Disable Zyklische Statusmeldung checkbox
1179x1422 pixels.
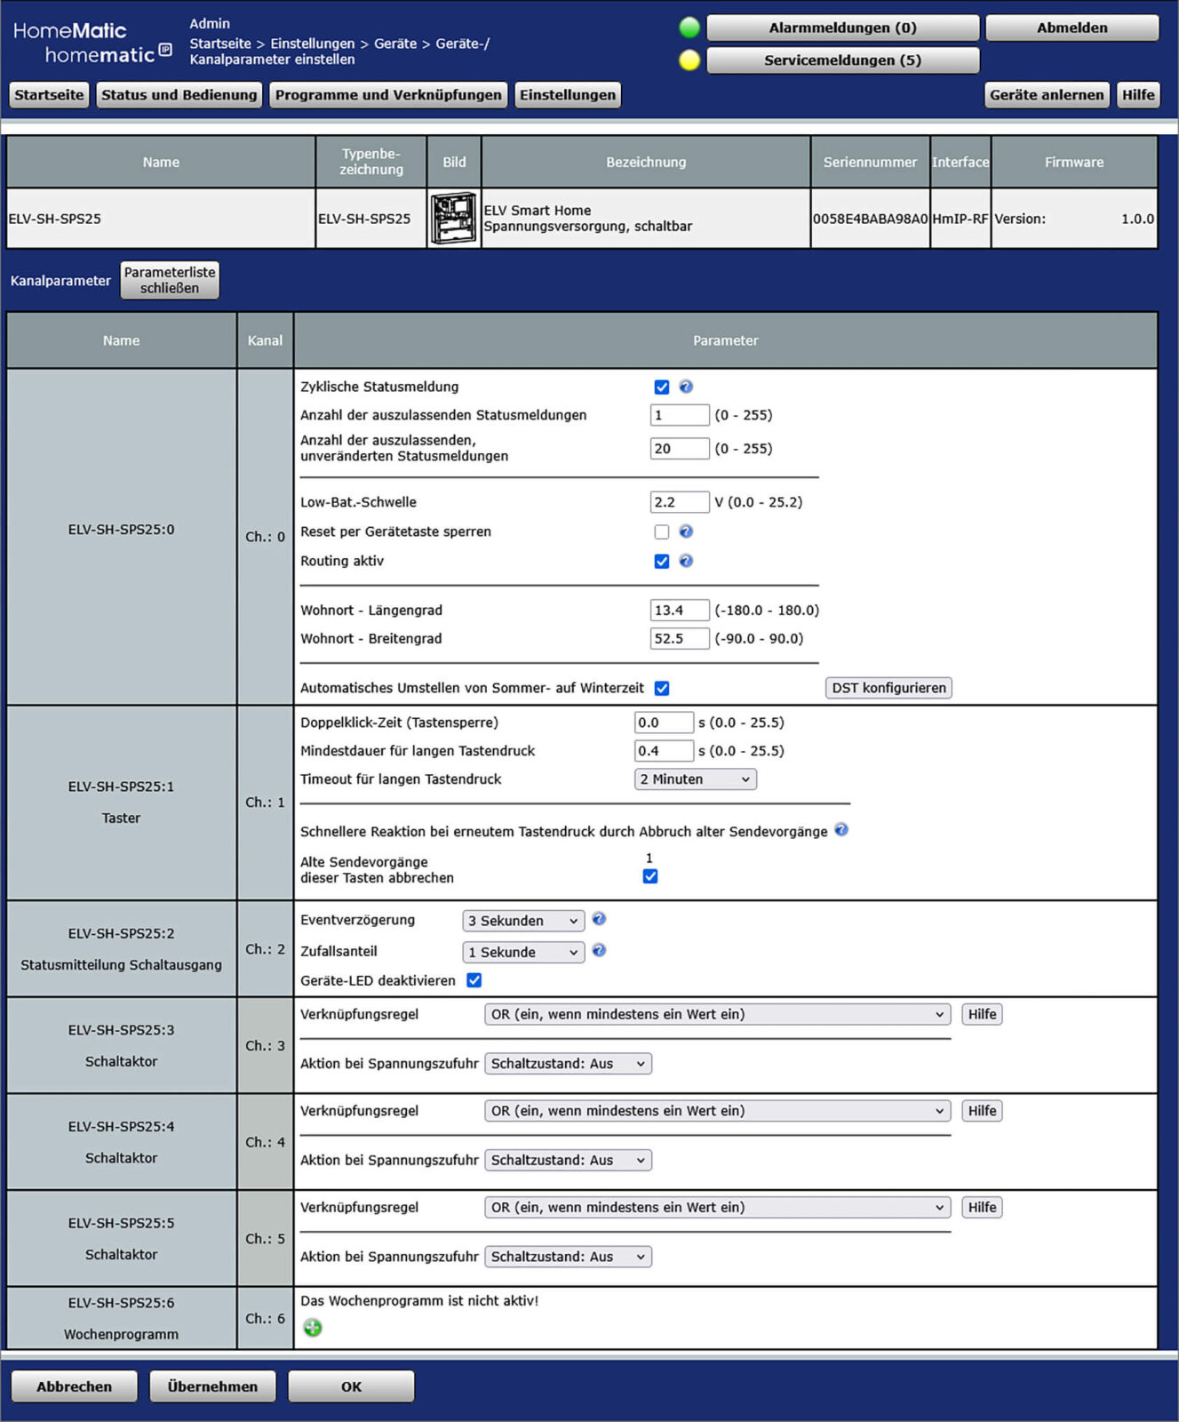click(x=661, y=387)
